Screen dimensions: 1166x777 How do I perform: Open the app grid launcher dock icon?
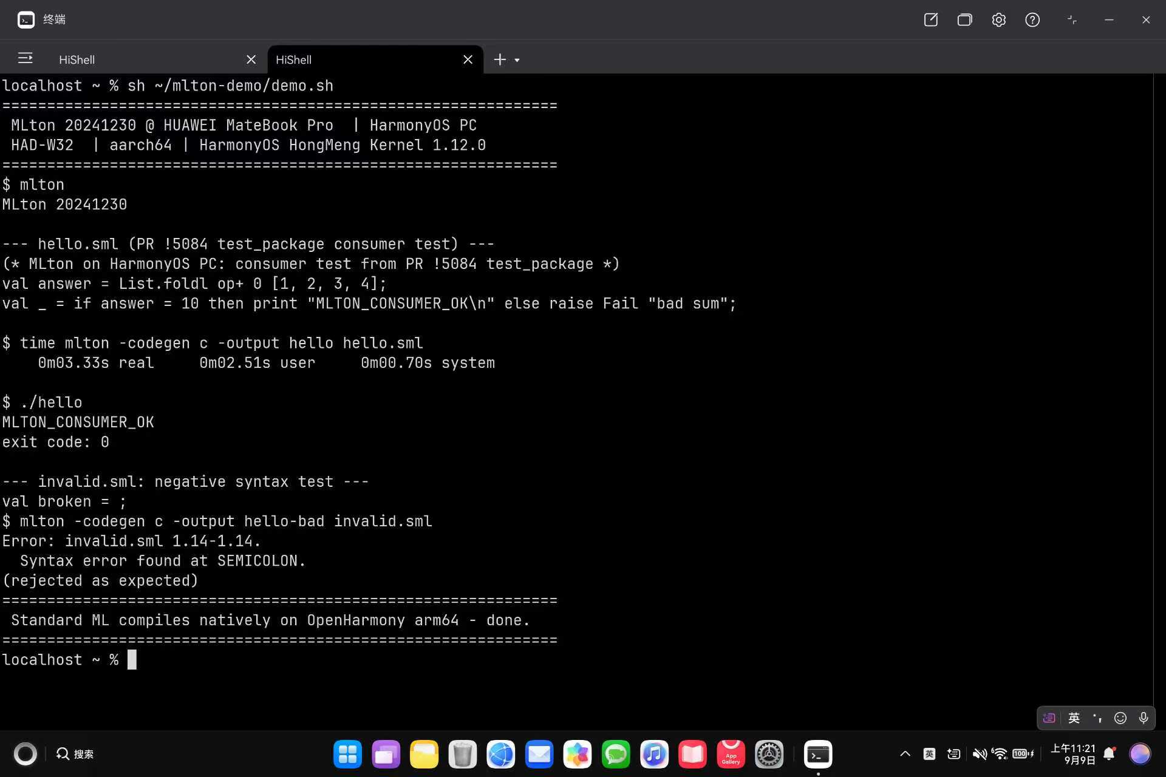[x=347, y=755]
